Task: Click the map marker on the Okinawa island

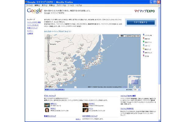Action: [x=83, y=76]
